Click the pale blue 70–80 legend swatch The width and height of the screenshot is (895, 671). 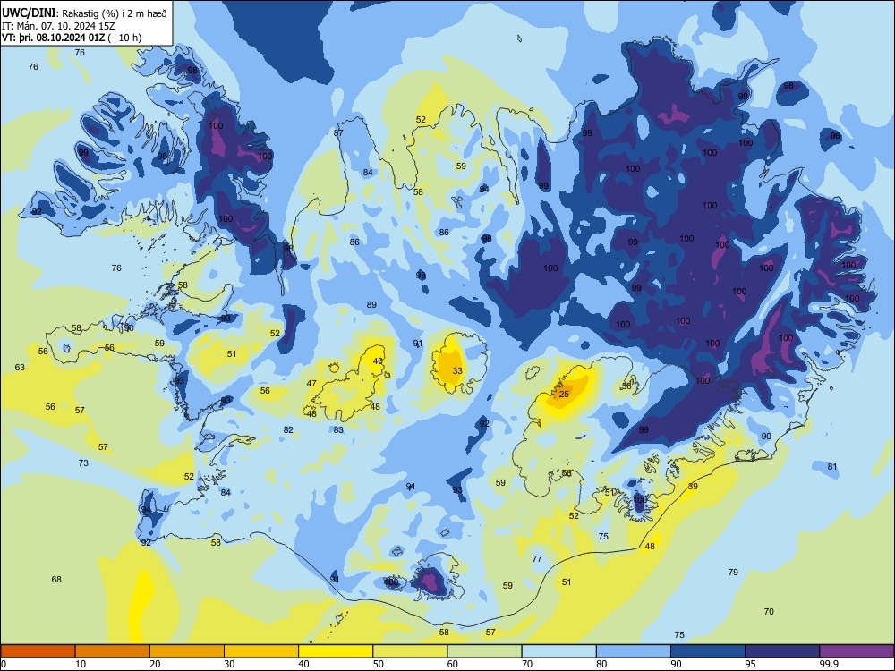click(x=558, y=651)
